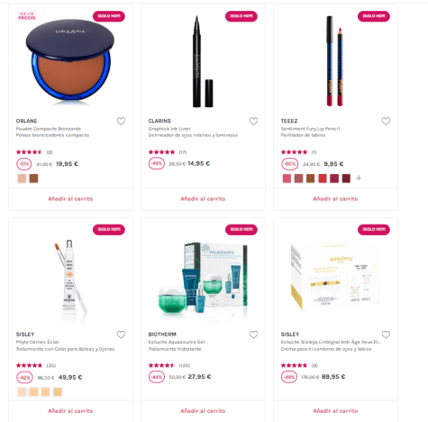Click Añadir al carrito for Teeez Lip Pencil
This screenshot has height=422, width=428.
(335, 198)
